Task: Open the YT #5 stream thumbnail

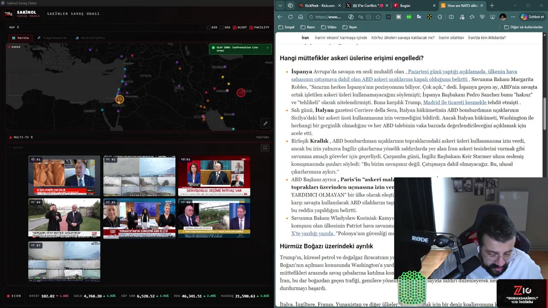Action: point(139,218)
